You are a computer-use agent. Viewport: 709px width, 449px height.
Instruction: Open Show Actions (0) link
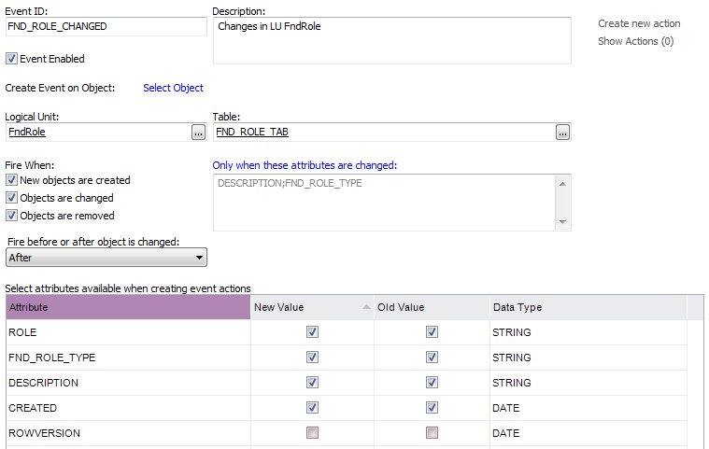635,41
